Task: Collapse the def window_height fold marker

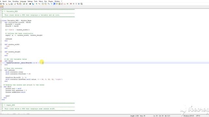Action: click(1, 52)
